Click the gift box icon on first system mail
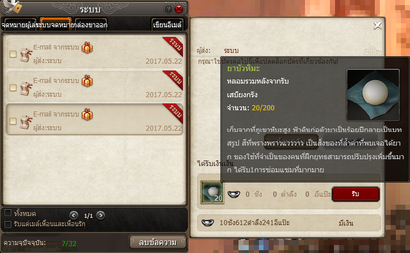410x253 pixels. pos(87,47)
